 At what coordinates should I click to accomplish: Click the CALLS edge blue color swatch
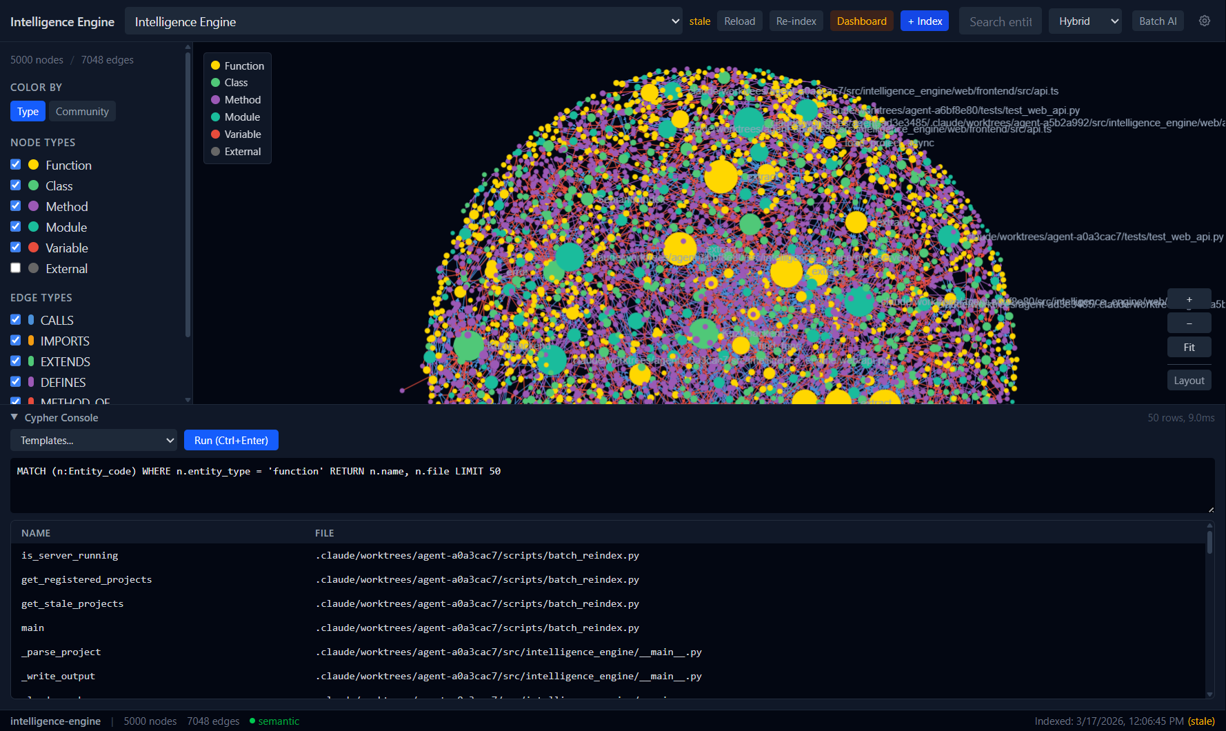[x=31, y=320]
